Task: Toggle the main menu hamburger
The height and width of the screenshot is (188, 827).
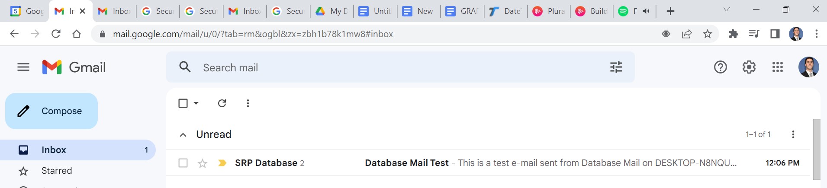Action: [x=23, y=67]
